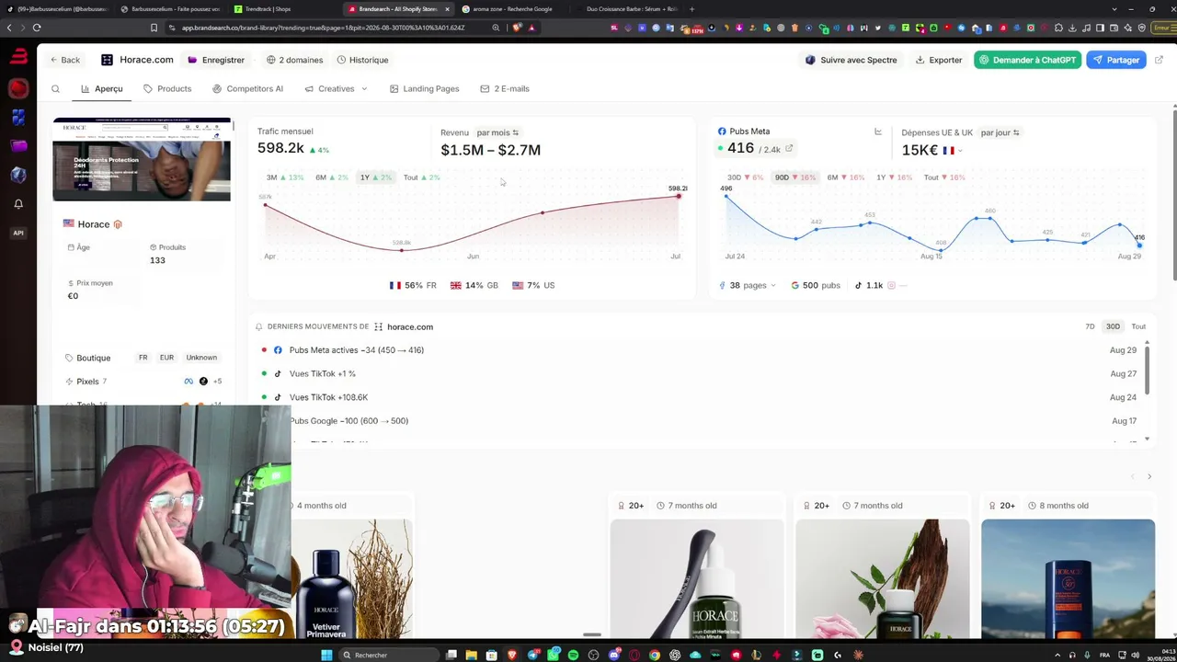The height and width of the screenshot is (662, 1177).
Task: Click the Horace website preview thumbnail
Action: click(142, 159)
